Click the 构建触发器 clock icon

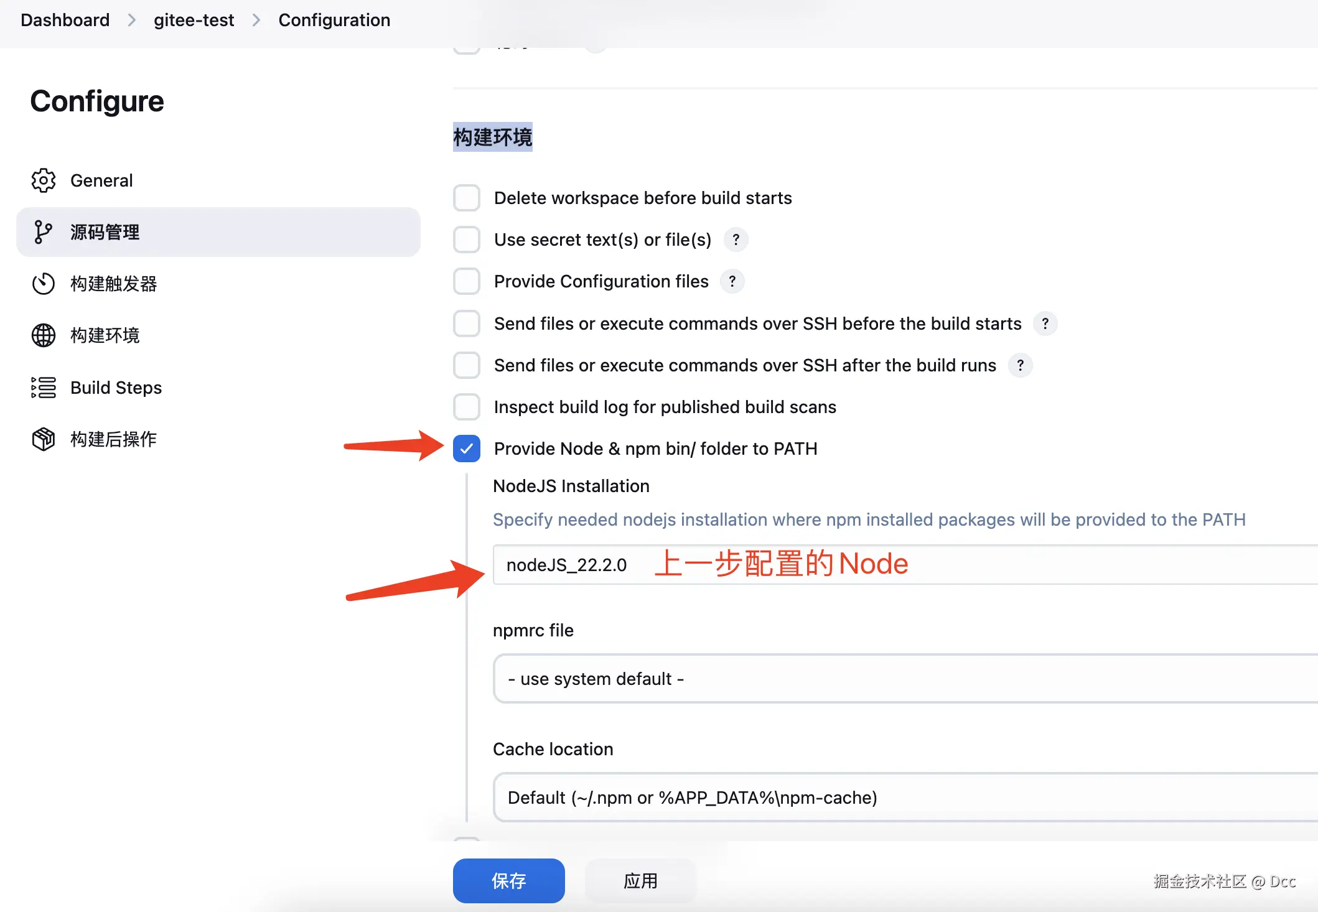[44, 284]
